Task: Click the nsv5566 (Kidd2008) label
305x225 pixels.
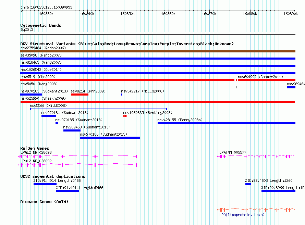Action: pyautogui.click(x=48, y=105)
